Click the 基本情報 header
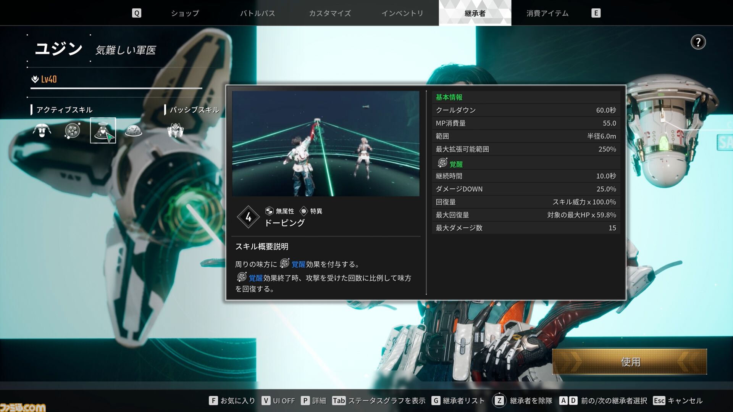Image resolution: width=733 pixels, height=412 pixels. pos(449,97)
